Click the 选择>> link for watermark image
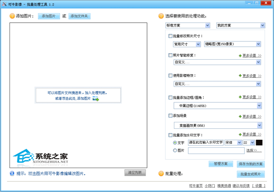Image resolution: width=274 pixels, height=192 pixels. (x=254, y=150)
